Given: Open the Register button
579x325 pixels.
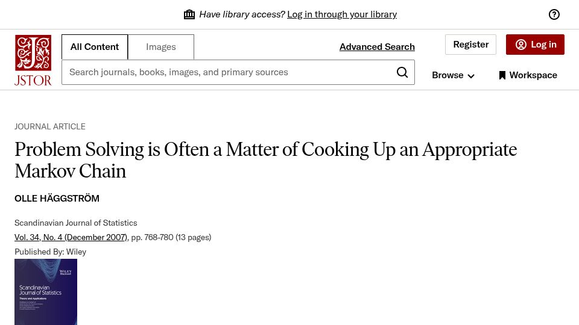Looking at the screenshot, I should 471,45.
